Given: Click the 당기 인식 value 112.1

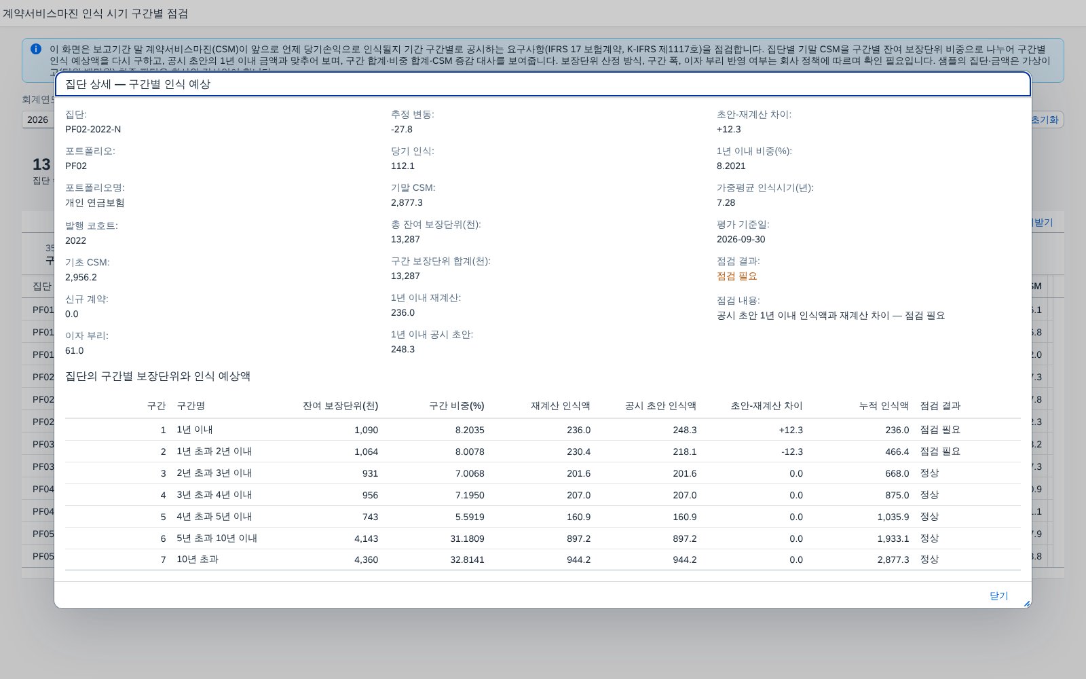Looking at the screenshot, I should [x=402, y=166].
